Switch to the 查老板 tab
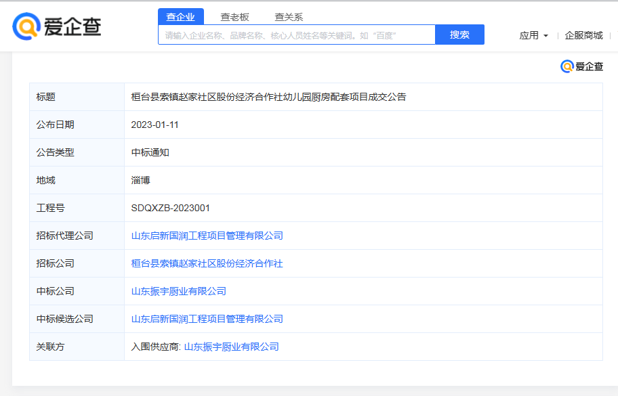 234,18
